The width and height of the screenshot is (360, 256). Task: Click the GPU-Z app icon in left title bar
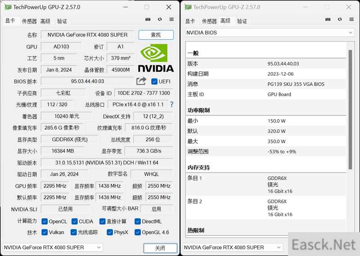coord(8,7)
